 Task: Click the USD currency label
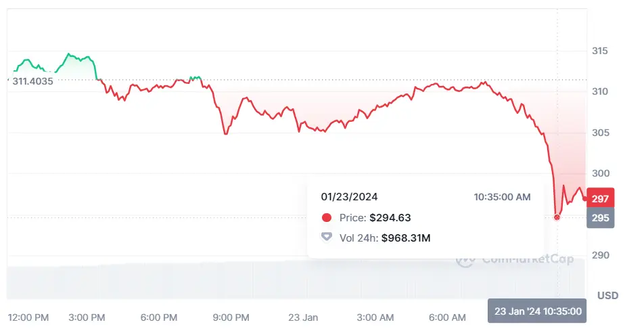pos(607,296)
